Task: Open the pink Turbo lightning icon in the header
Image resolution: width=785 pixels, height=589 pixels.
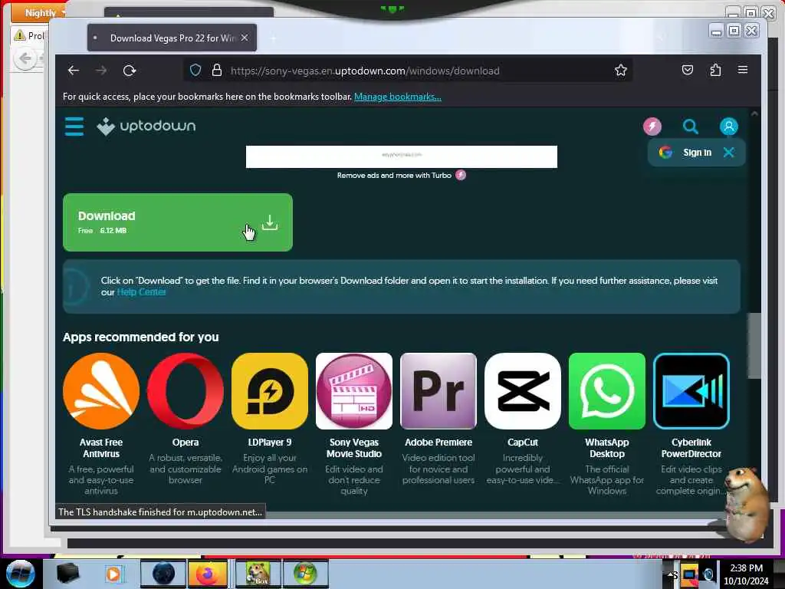Action: [652, 127]
